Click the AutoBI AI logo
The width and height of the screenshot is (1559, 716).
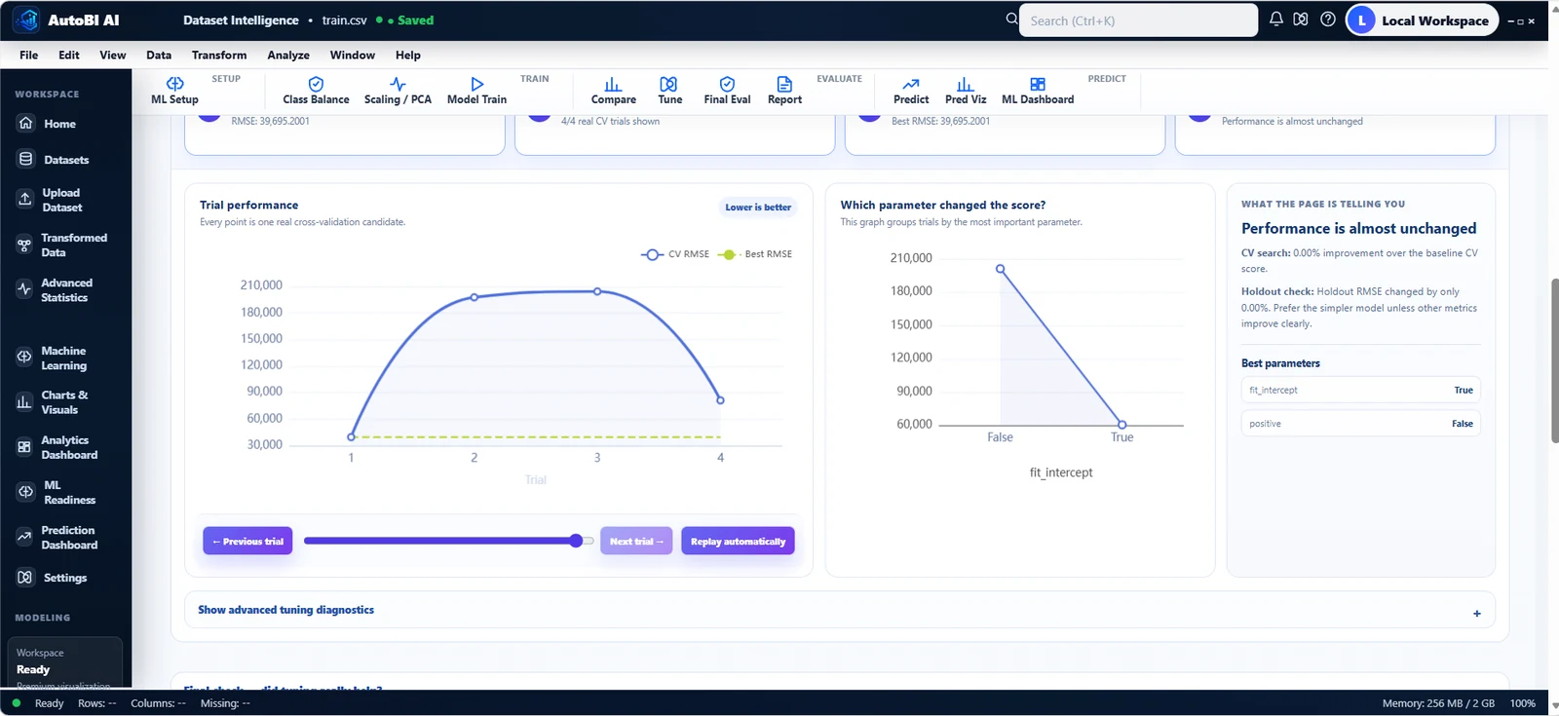coord(26,19)
